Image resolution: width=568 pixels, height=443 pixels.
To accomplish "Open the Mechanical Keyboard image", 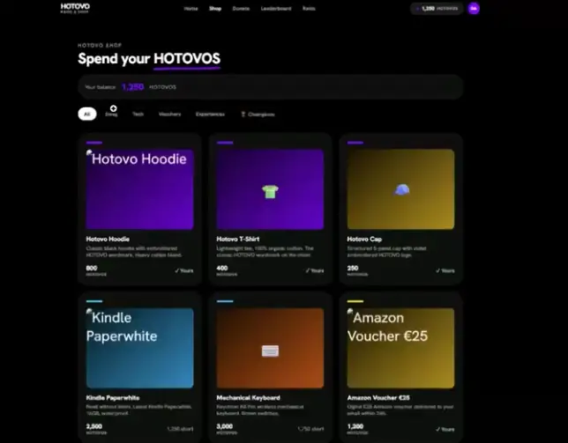I will coord(270,348).
